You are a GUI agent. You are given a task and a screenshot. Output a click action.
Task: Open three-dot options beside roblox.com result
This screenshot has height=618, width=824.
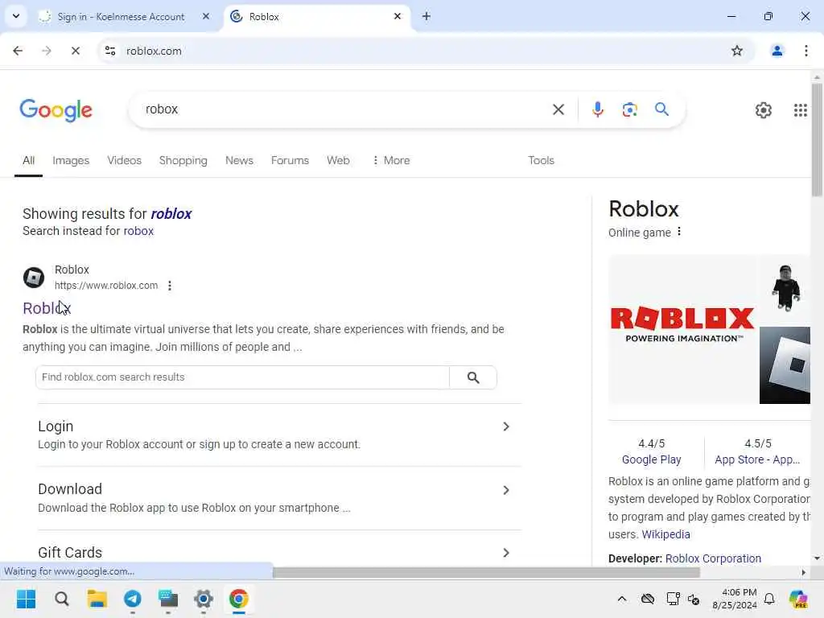[169, 286]
